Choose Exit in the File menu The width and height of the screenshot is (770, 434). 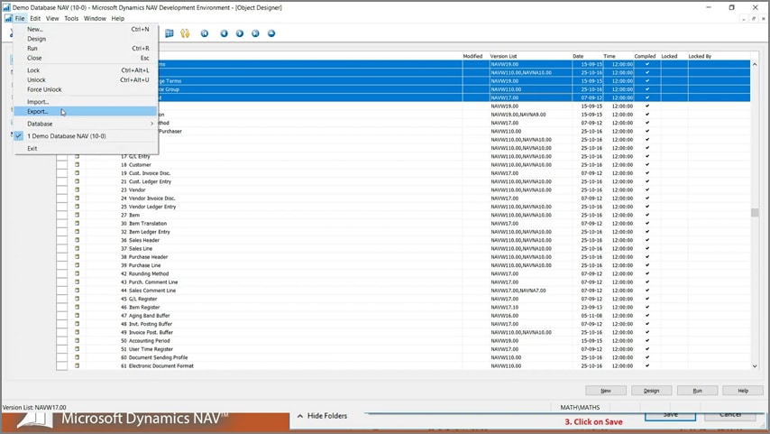coord(85,149)
